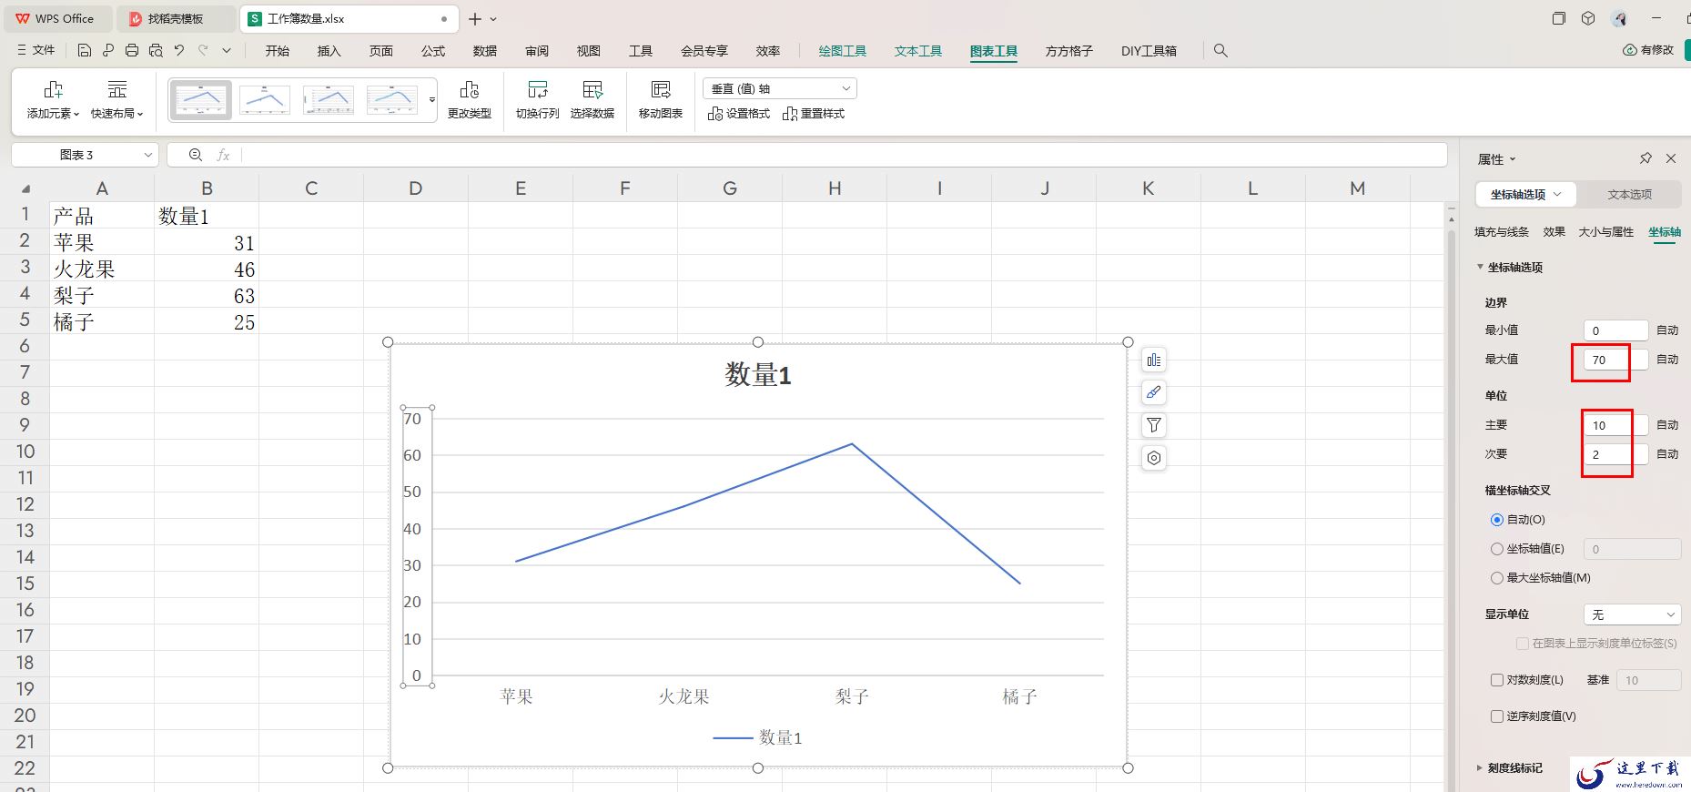Open the 添加元素 add chart element tool
This screenshot has height=792, width=1691.
53,100
